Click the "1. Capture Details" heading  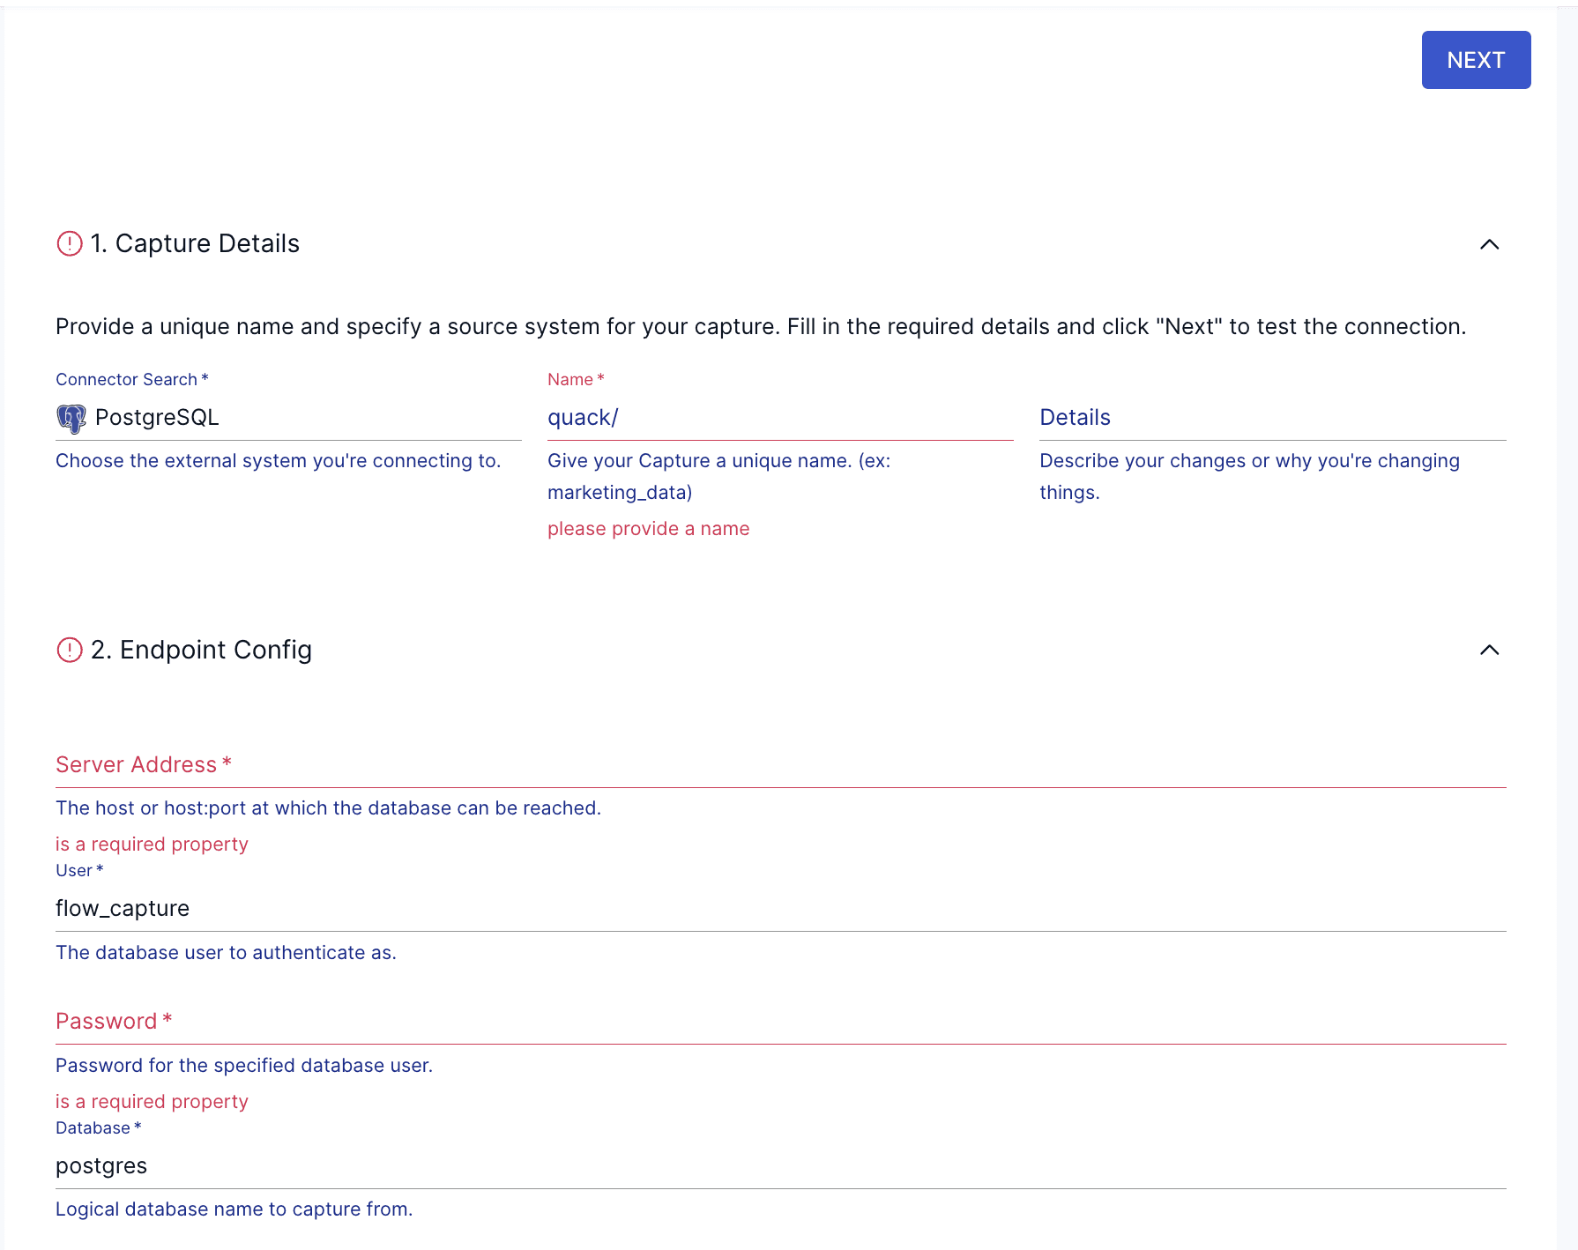pos(195,243)
